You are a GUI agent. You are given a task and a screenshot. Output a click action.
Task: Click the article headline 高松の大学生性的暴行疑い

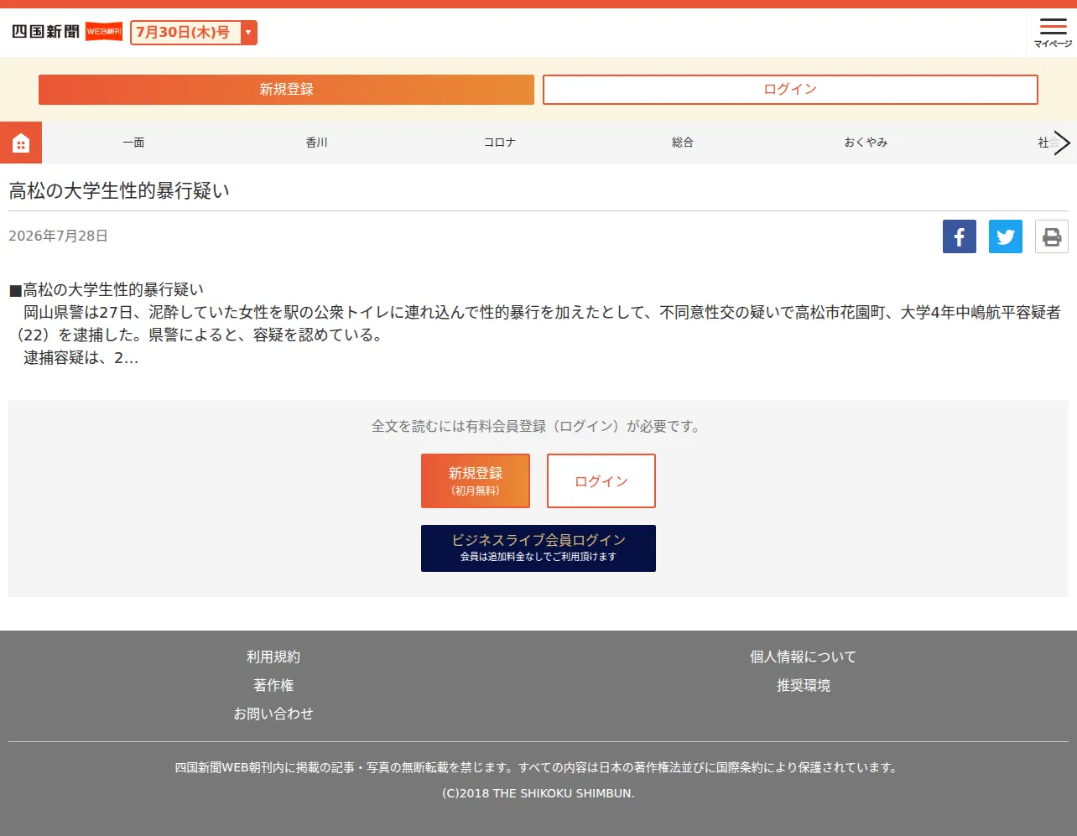(x=119, y=191)
